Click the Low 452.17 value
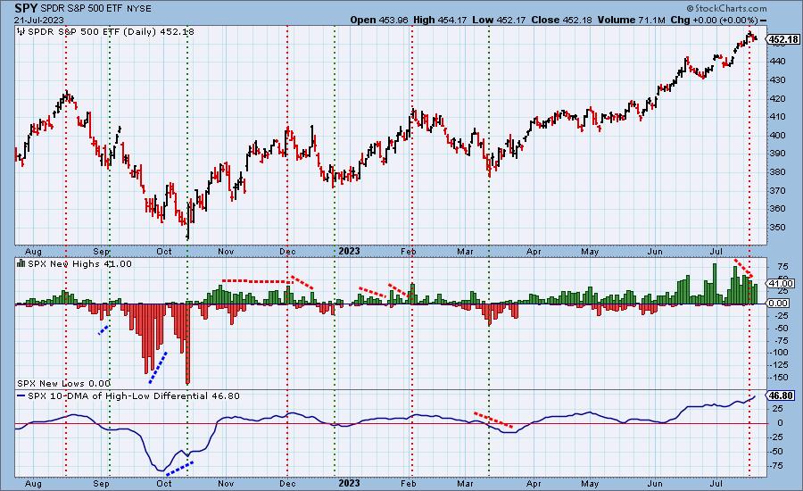 500,20
